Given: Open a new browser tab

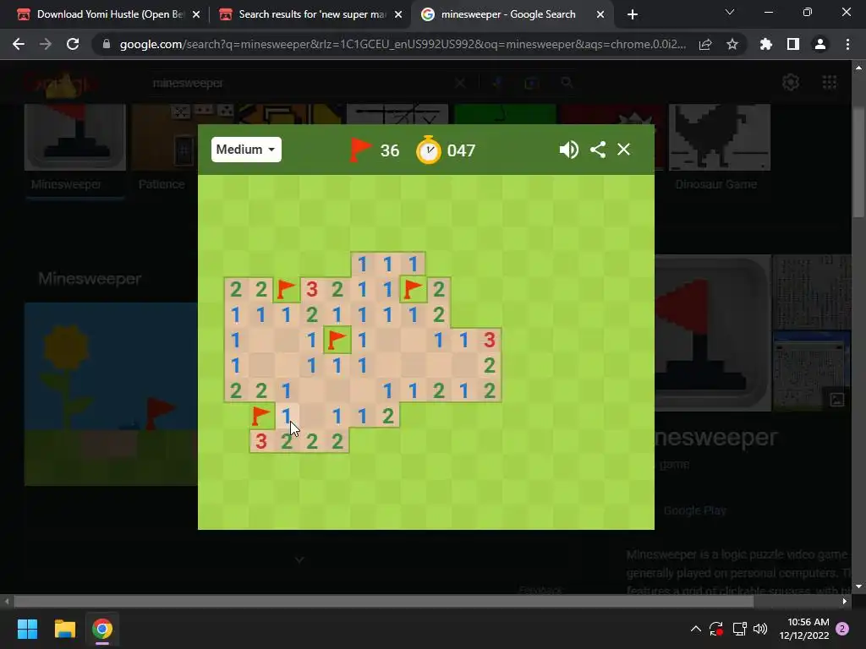Looking at the screenshot, I should click(x=633, y=14).
